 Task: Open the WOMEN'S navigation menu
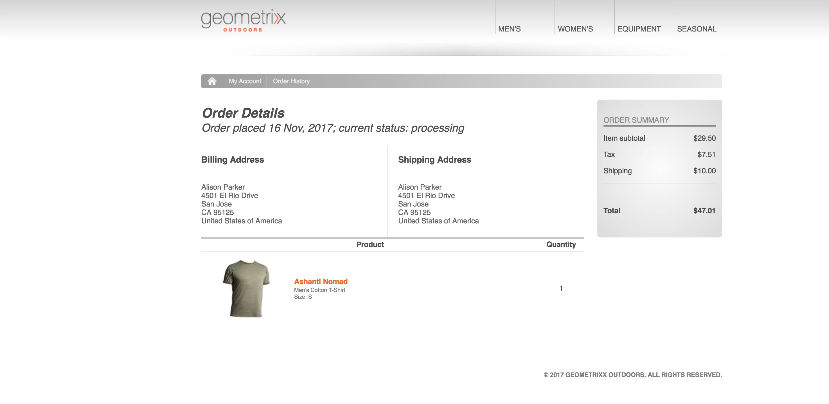click(x=575, y=29)
